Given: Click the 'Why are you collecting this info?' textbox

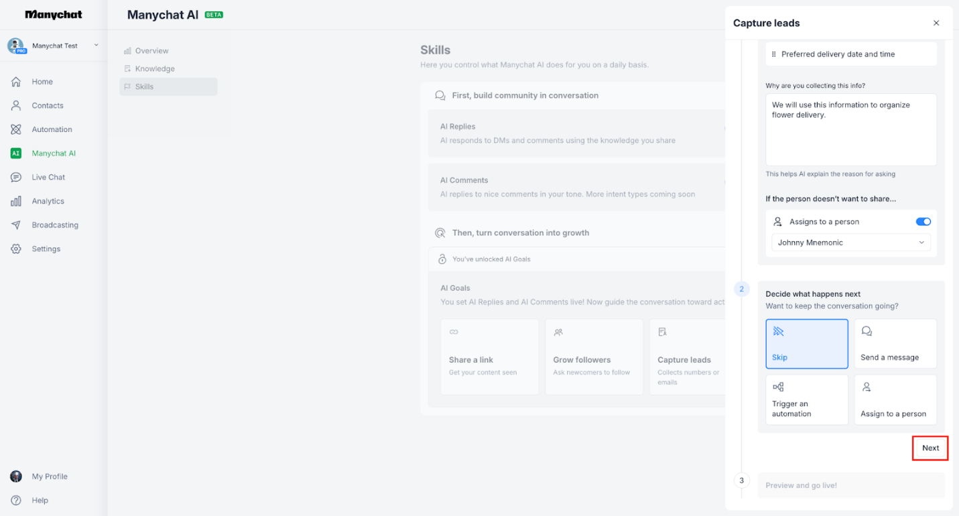Looking at the screenshot, I should (x=850, y=129).
